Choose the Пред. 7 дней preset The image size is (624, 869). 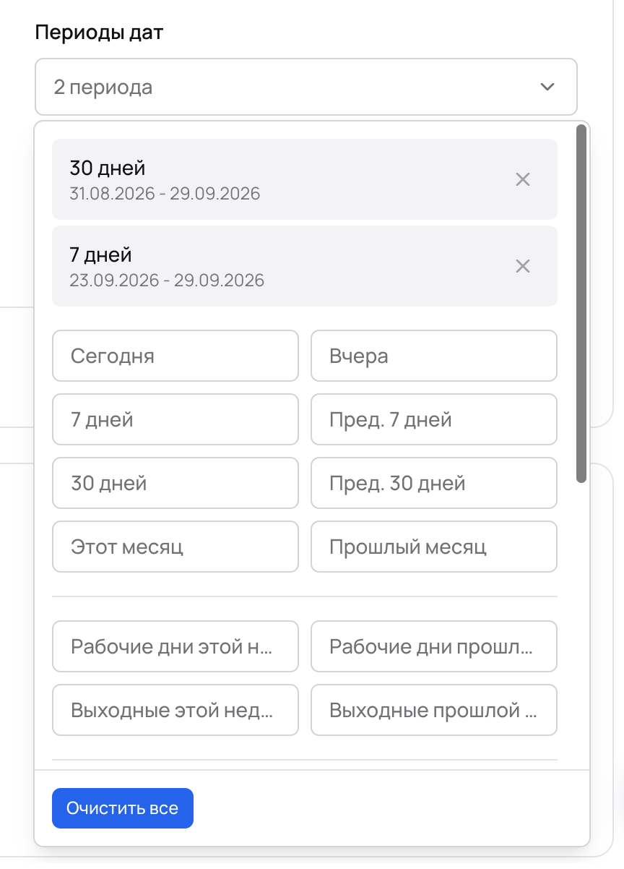click(434, 419)
